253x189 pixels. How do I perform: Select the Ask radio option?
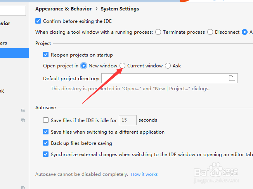[168, 66]
